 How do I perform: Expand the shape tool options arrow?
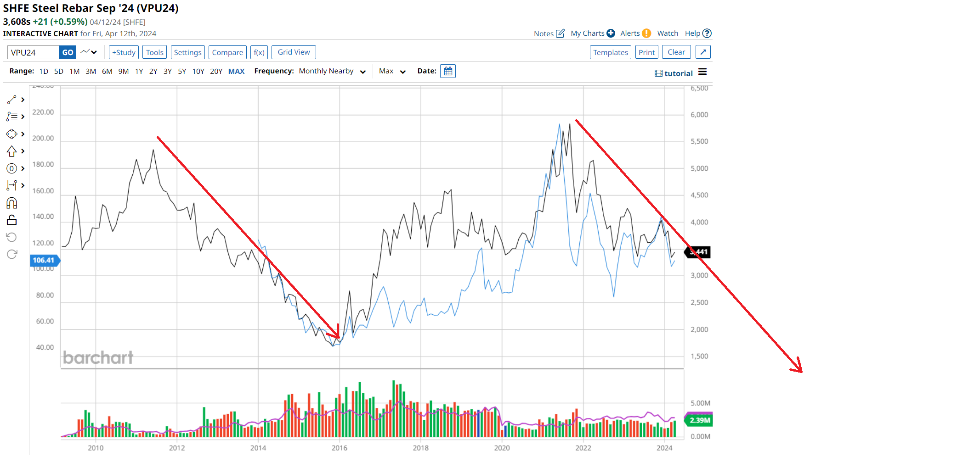23,134
